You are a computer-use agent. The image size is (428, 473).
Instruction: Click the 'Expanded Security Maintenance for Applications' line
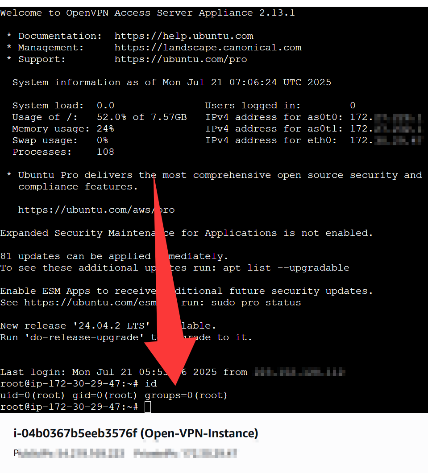point(187,233)
